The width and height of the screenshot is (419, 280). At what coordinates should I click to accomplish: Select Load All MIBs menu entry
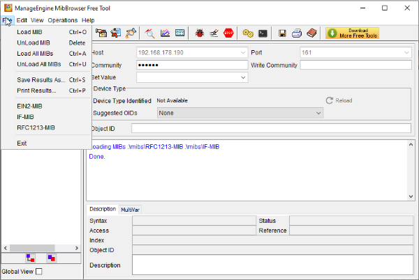[x=46, y=53]
